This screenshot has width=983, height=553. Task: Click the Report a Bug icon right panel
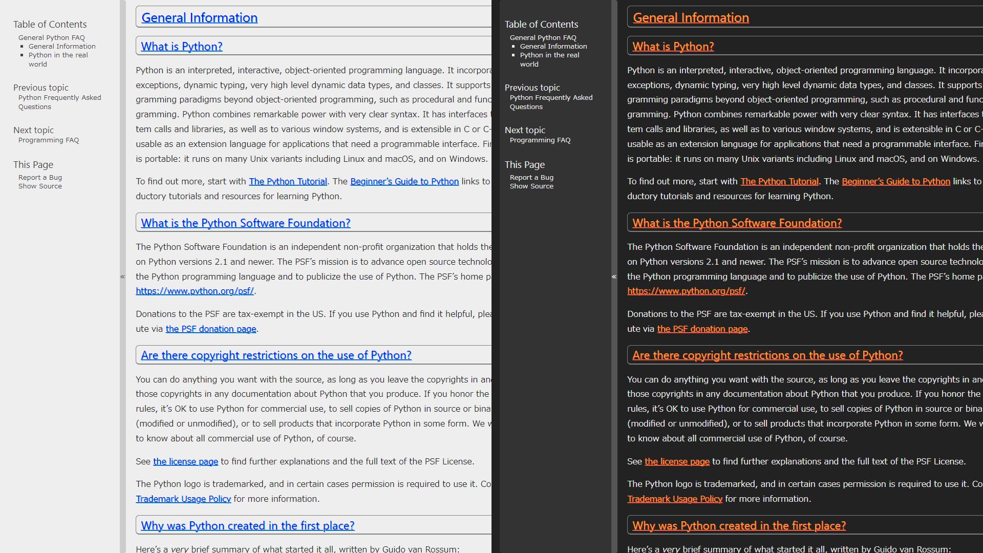tap(530, 177)
